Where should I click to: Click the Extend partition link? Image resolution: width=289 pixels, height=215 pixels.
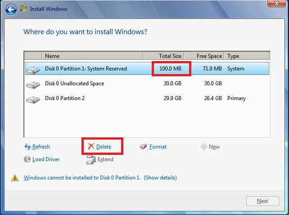tap(105, 159)
